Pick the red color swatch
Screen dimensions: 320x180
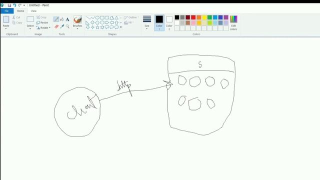193,17
